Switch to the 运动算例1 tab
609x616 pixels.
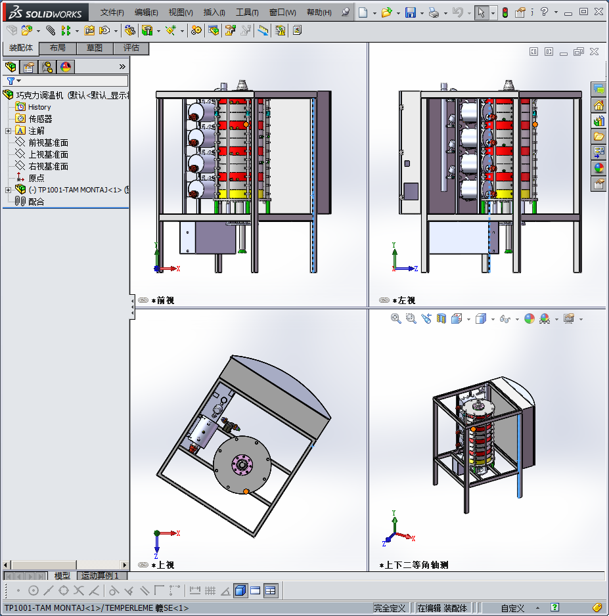click(101, 575)
